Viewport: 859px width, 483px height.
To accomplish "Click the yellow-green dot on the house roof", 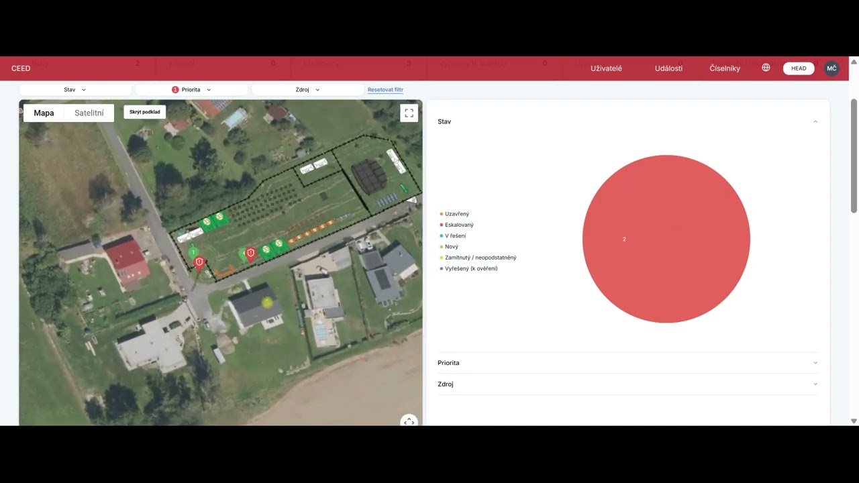I will point(268,303).
